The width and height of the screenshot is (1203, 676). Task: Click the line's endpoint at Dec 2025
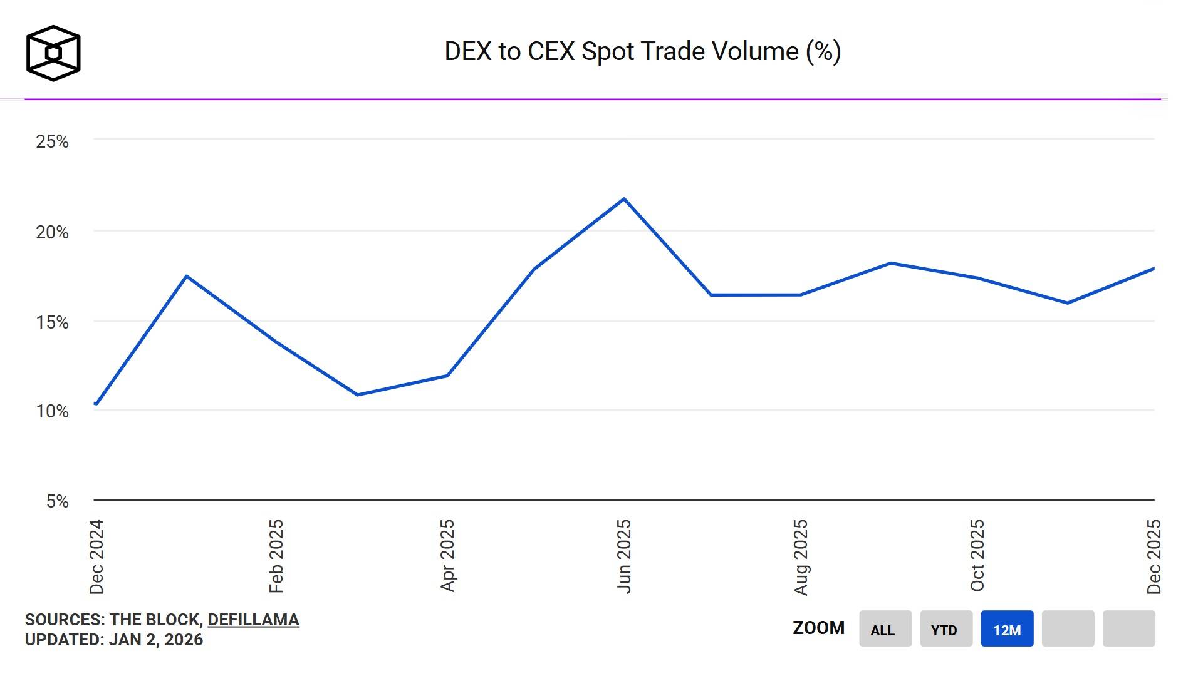point(1153,269)
